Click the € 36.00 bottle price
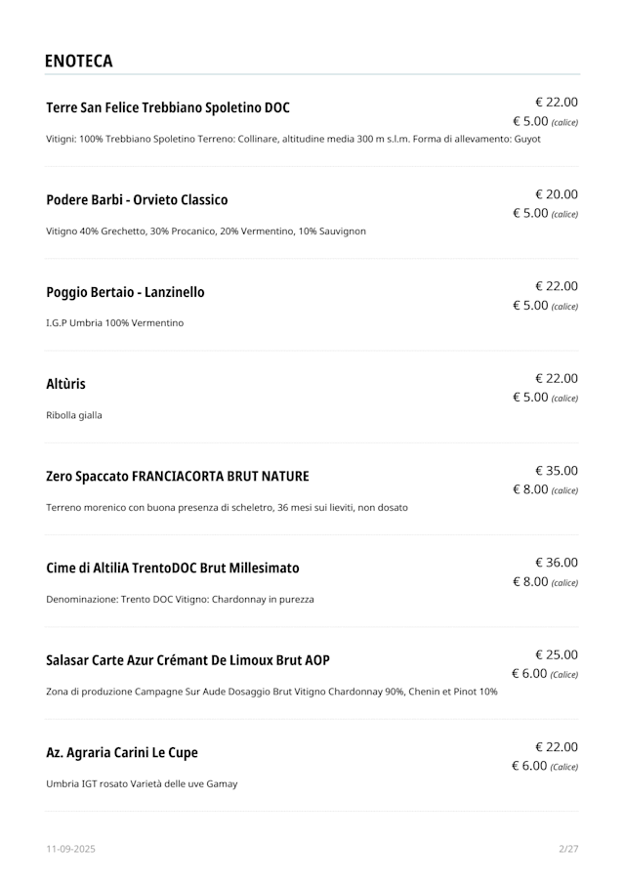Viewport: 625px width, 884px height. (x=556, y=563)
